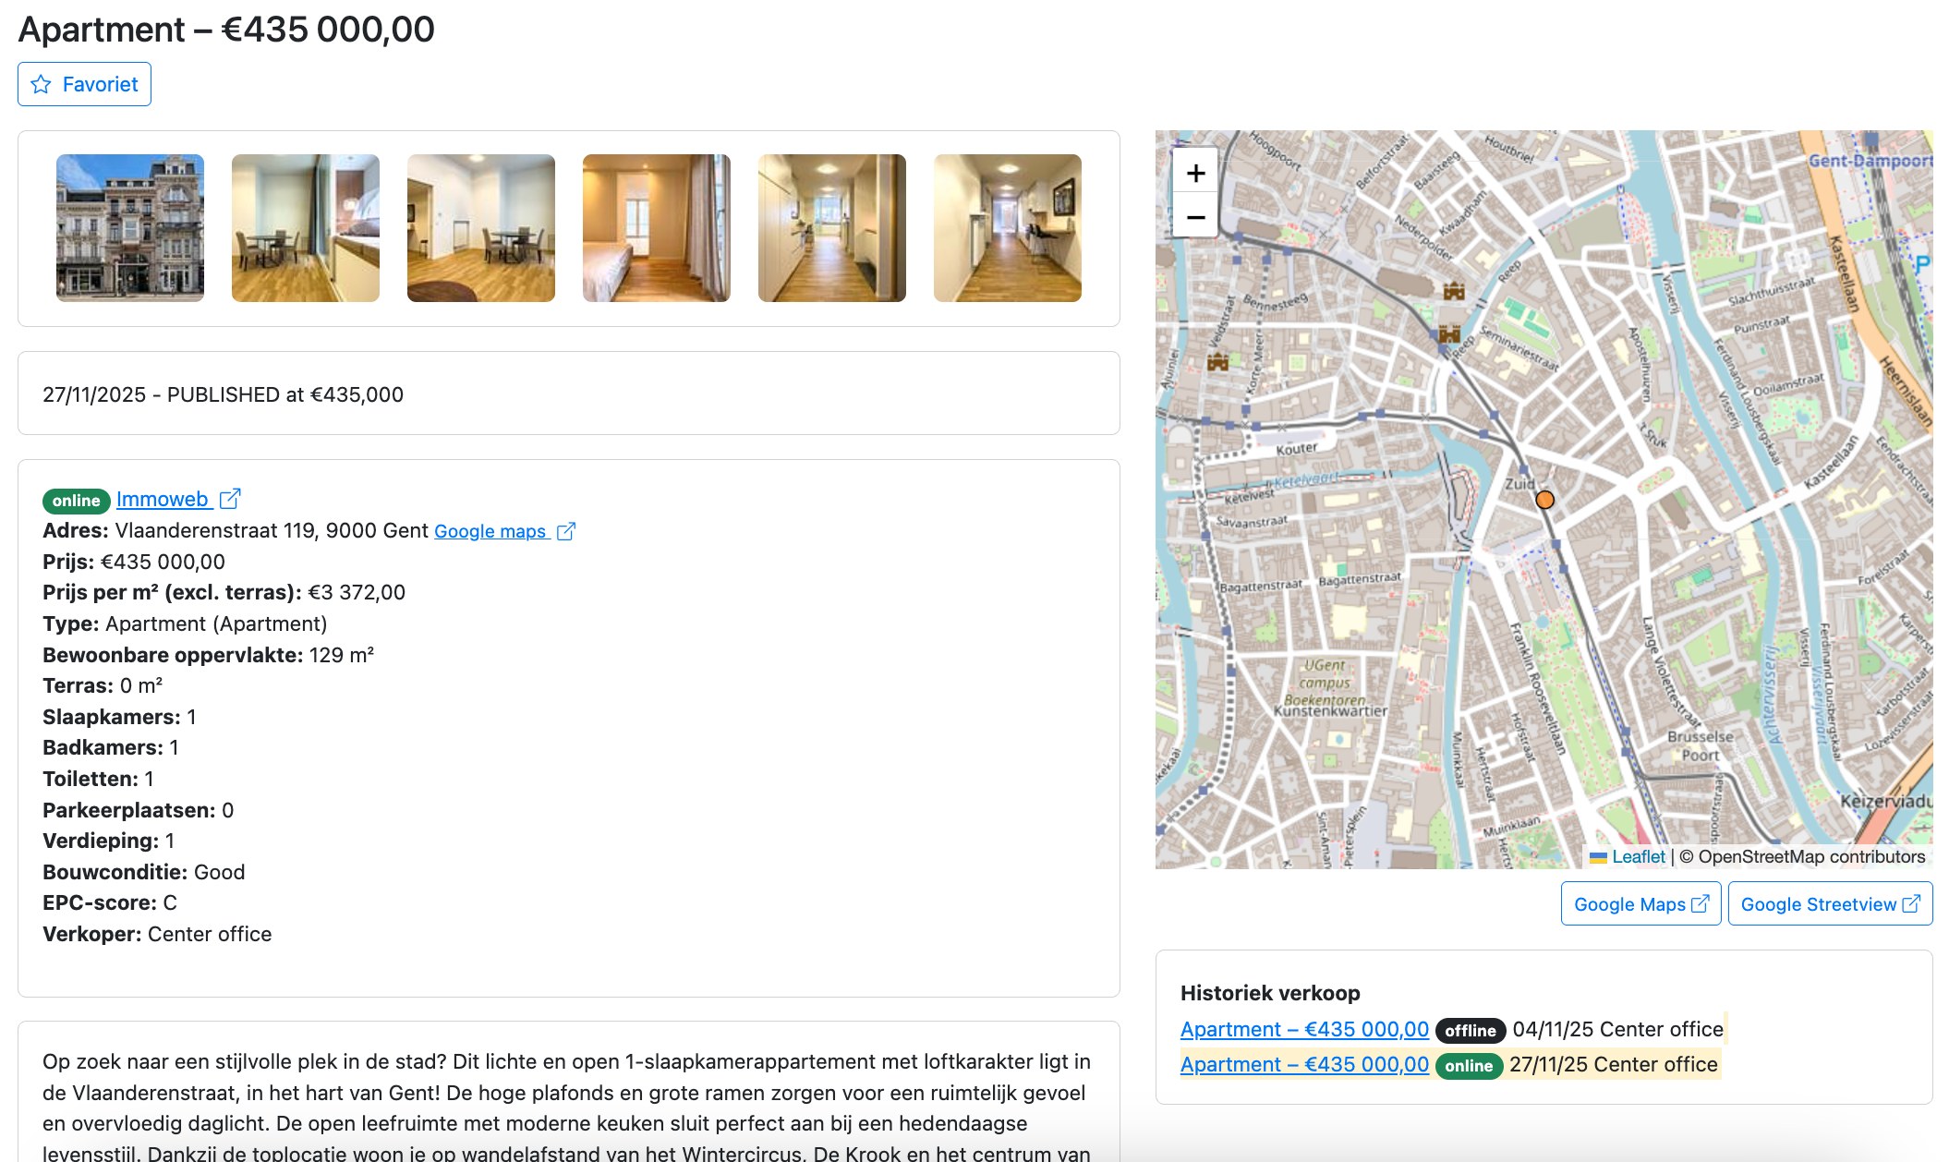
Task: Click the orange property marker on map
Action: pos(1544,500)
